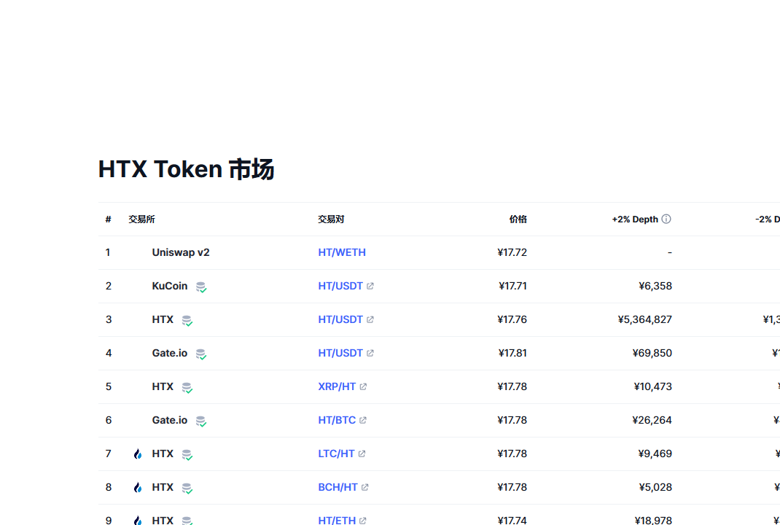Click the 交易对 column header
Image resolution: width=780 pixels, height=525 pixels.
(331, 219)
